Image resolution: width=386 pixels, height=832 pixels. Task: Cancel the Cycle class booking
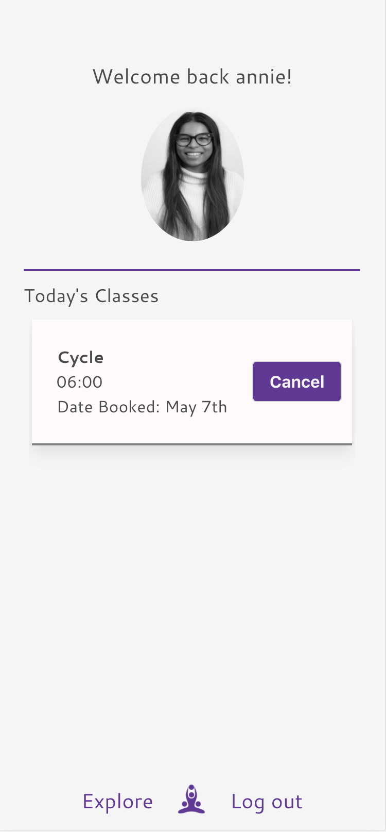[296, 381]
